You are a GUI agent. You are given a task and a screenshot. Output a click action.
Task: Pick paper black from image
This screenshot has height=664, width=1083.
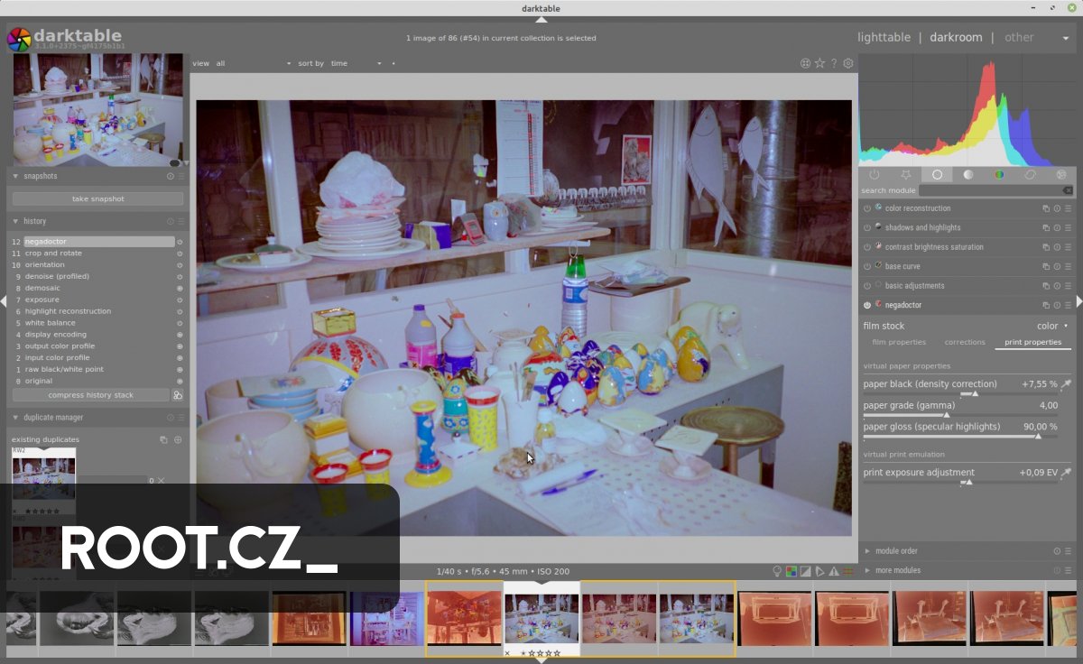(x=1067, y=384)
